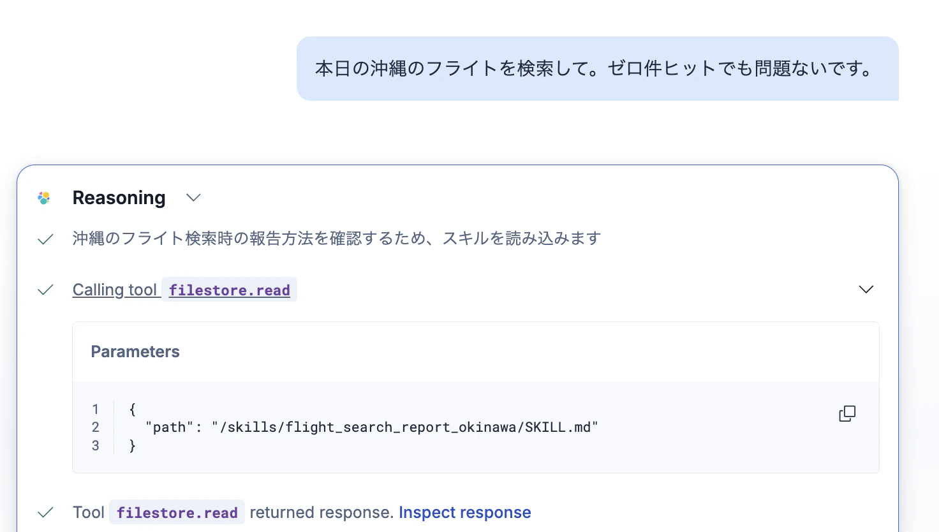939x532 pixels.
Task: Click the checkmark beside Calling tool
Action: click(45, 290)
